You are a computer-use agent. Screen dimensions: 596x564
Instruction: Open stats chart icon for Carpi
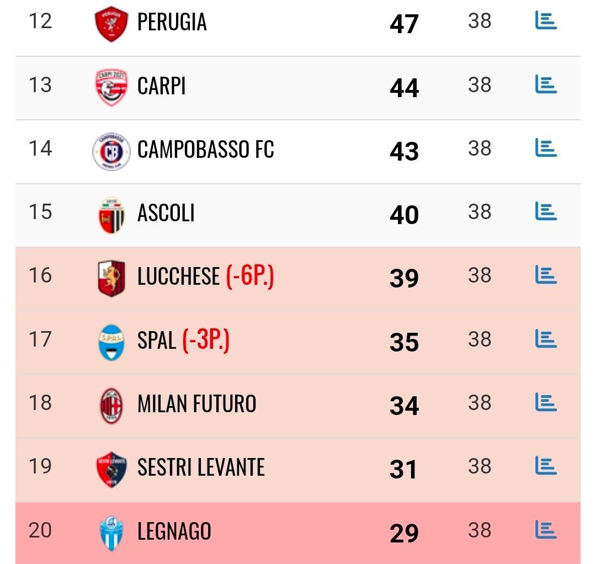(x=546, y=84)
